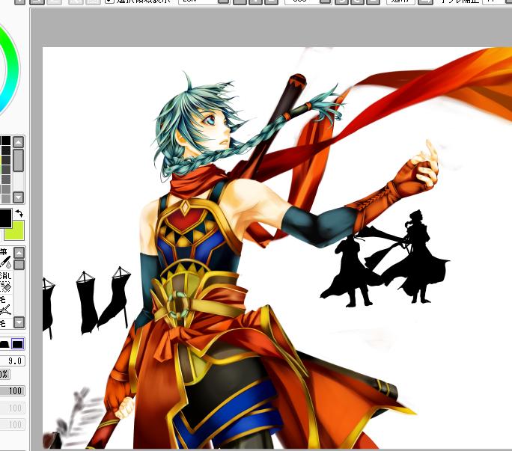Image resolution: width=512 pixels, height=451 pixels.
Task: Pick a hue on the color wheel ring
Action: [12, 70]
